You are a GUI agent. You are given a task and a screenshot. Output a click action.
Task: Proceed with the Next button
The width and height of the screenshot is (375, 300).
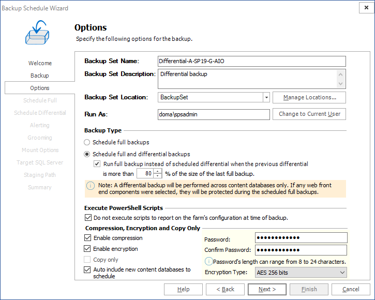click(267, 290)
